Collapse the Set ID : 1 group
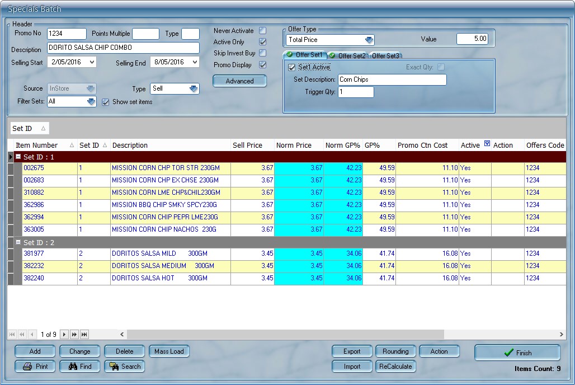The image size is (575, 385). [18, 157]
